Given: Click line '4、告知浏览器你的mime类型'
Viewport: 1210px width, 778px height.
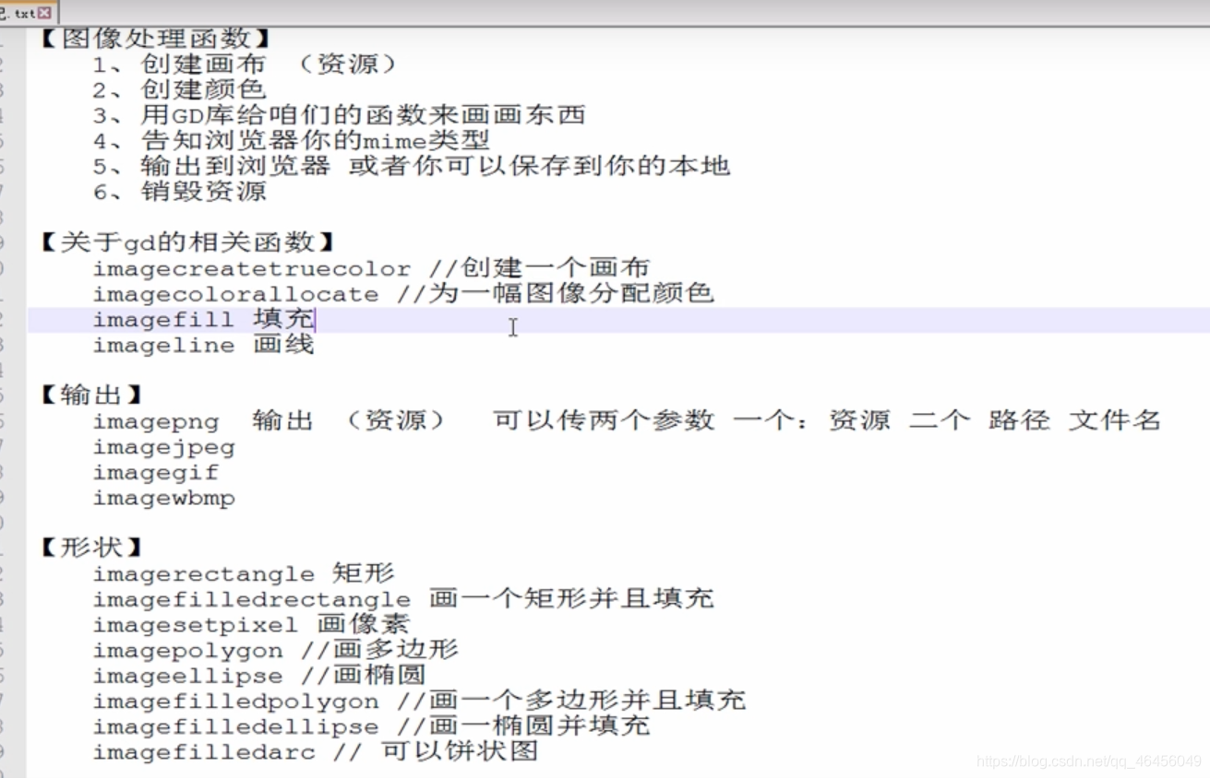Looking at the screenshot, I should [291, 141].
